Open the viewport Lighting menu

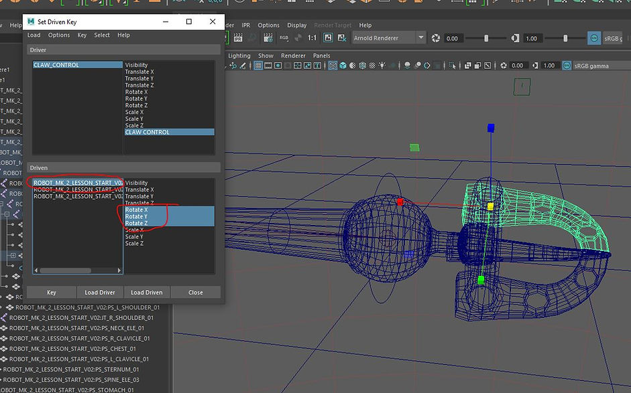[239, 56]
